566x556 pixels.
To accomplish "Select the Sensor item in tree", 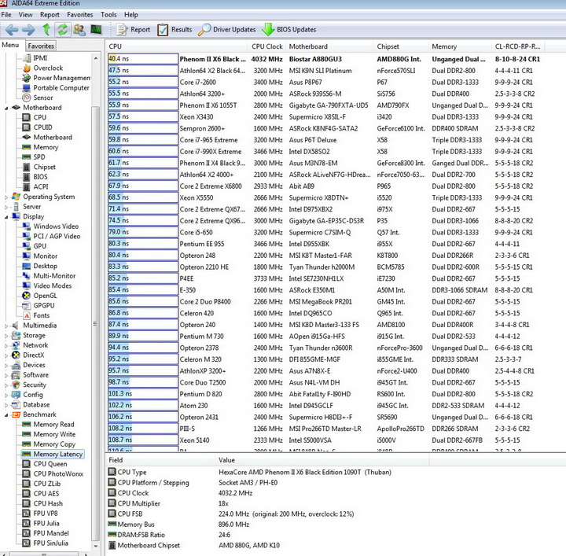I will pyautogui.click(x=43, y=98).
